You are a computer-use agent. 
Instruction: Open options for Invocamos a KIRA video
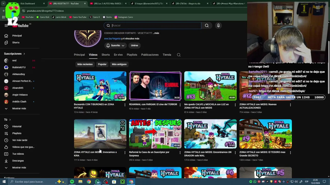point(125,153)
